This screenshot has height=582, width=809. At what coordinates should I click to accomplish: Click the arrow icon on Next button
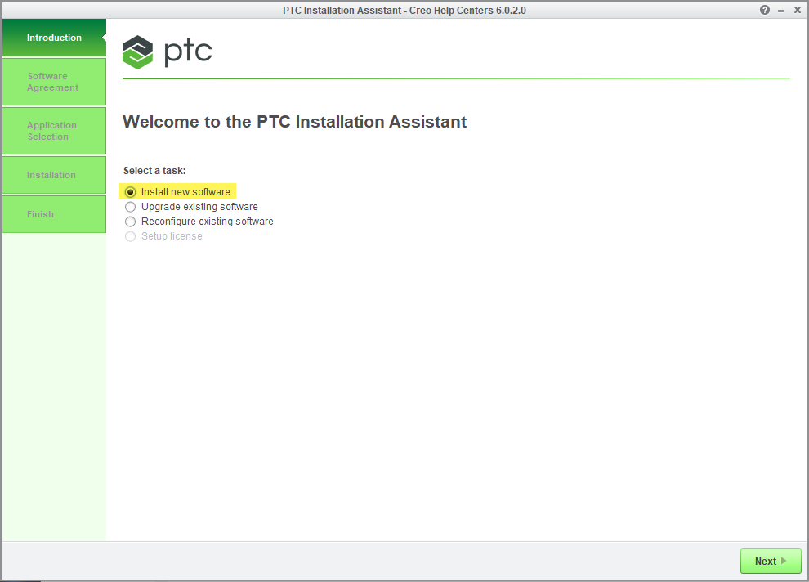point(784,561)
